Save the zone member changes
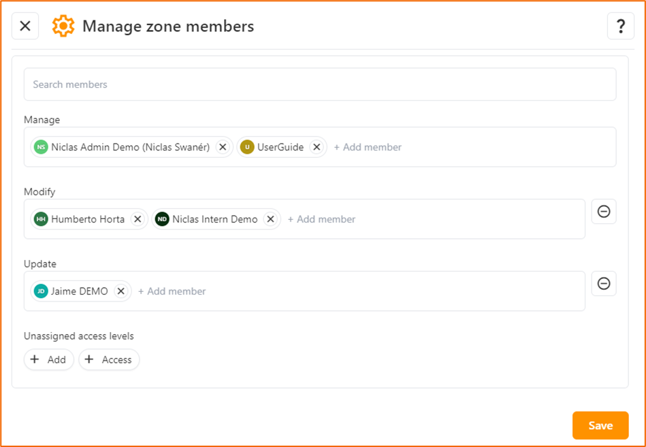This screenshot has width=646, height=447. (x=599, y=425)
